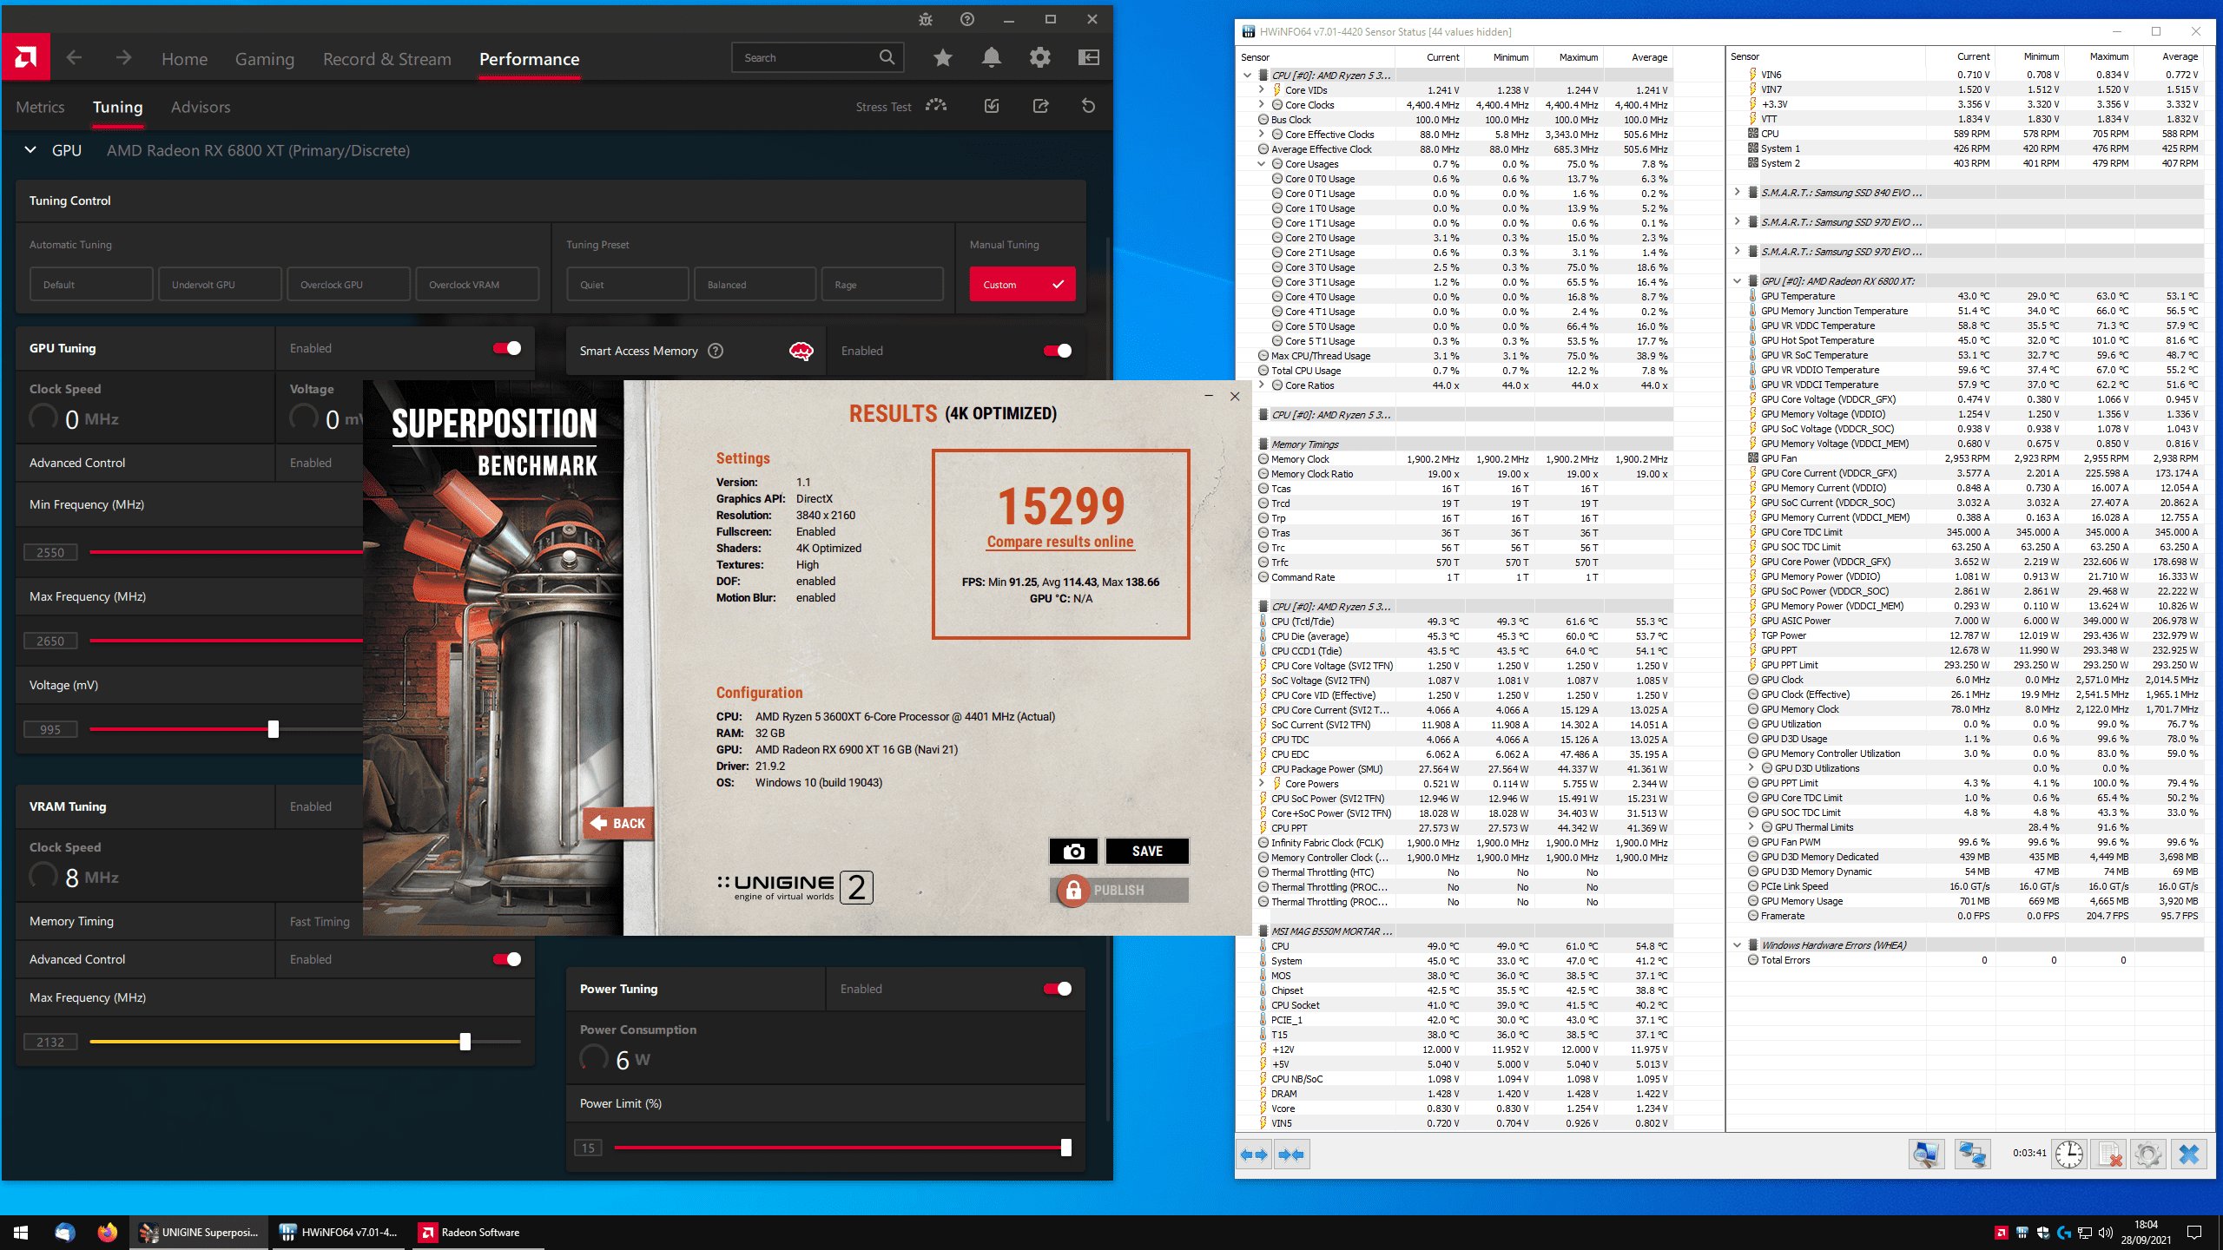
Task: Disable Smart Access Memory toggle
Action: pos(1057,351)
